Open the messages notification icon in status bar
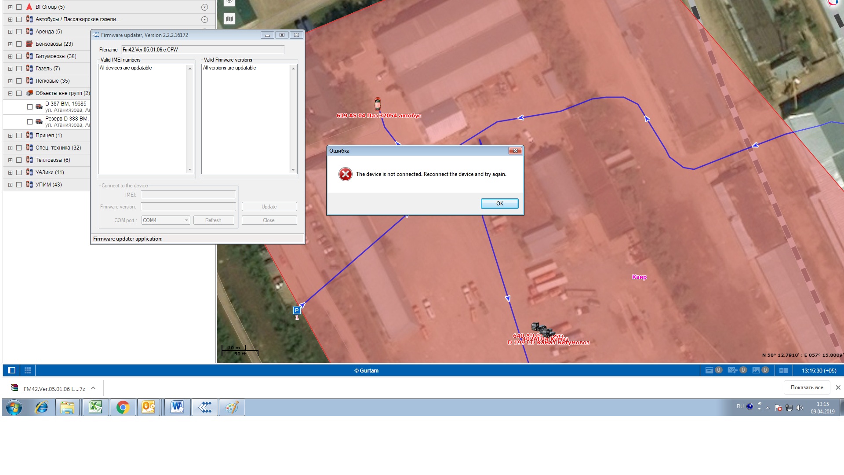Image resolution: width=844 pixels, height=475 pixels. [732, 370]
